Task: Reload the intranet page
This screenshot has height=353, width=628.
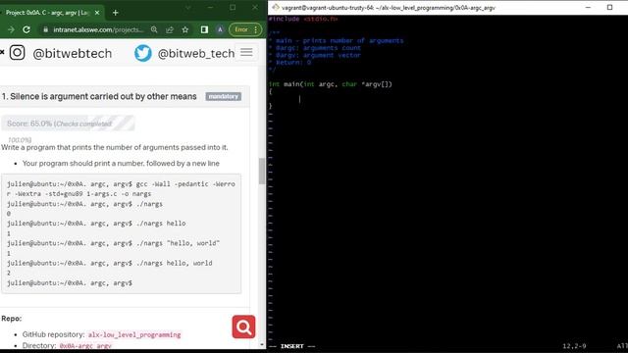Action: click(x=26, y=29)
